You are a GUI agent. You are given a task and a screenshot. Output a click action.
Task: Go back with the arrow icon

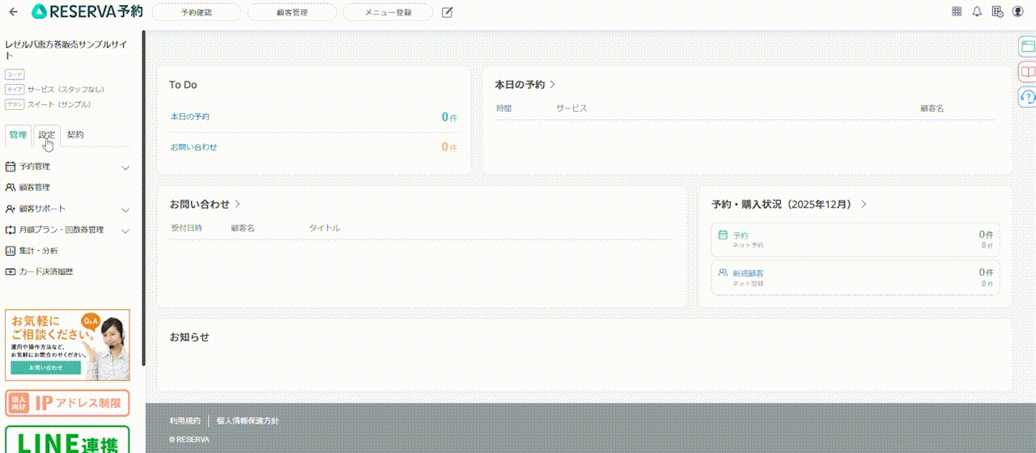click(13, 12)
